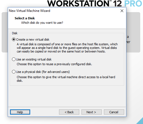Enable the Use a physical disk radio button
143x124 pixels.
pyautogui.click(x=14, y=72)
